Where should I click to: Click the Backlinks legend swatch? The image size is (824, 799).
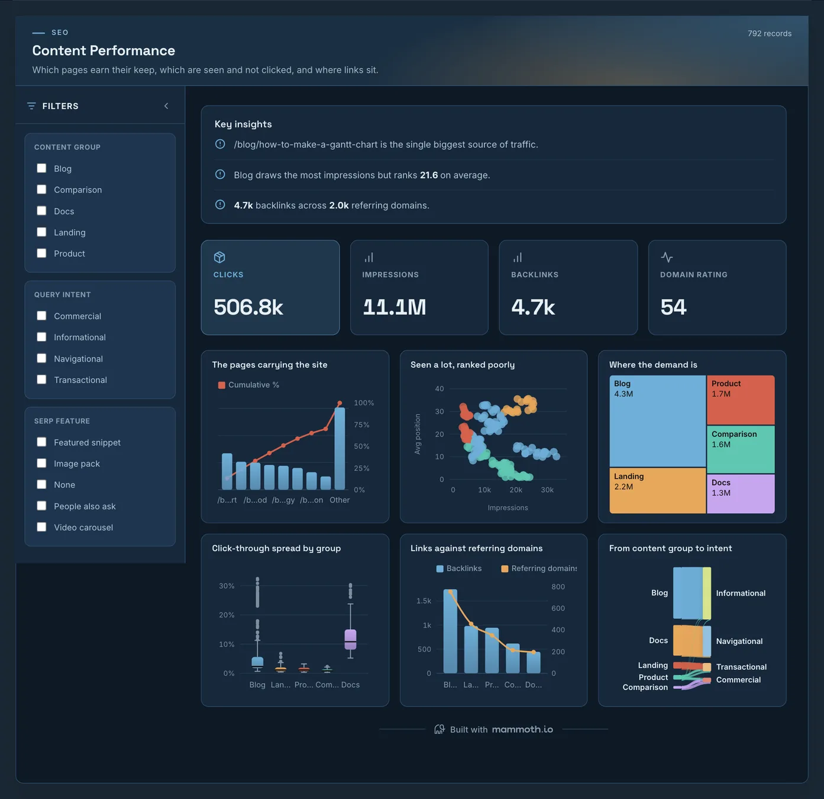pos(440,569)
